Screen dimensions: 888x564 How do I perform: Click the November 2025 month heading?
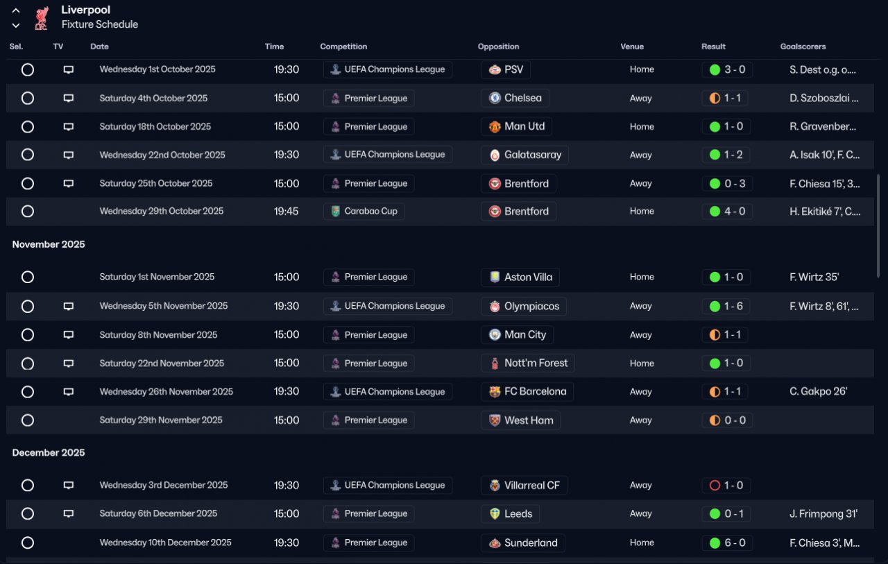pos(49,245)
